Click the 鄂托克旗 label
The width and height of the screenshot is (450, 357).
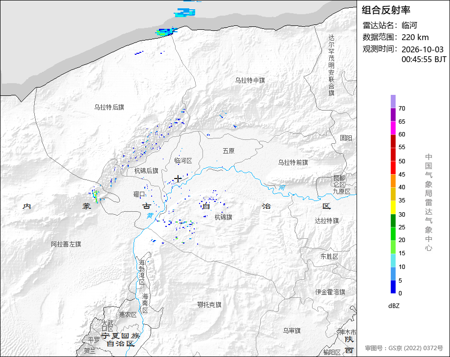click(209, 305)
